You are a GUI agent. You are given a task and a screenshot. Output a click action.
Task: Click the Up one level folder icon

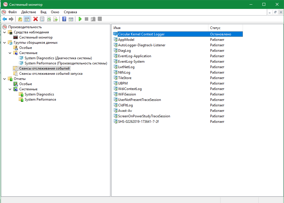coord(20,19)
